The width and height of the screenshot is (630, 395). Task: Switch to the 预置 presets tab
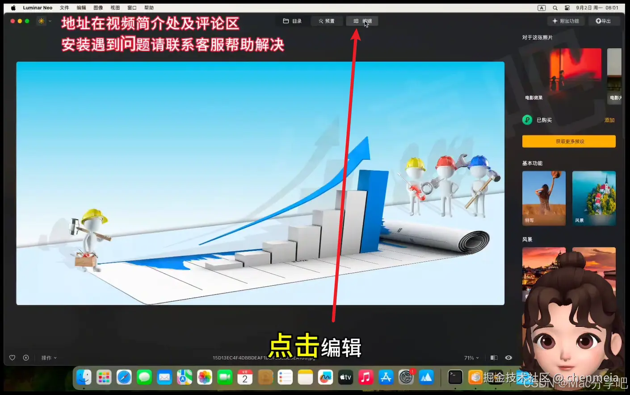pyautogui.click(x=327, y=21)
